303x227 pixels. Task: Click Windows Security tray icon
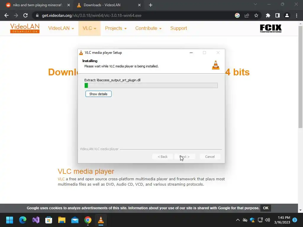coord(252,220)
